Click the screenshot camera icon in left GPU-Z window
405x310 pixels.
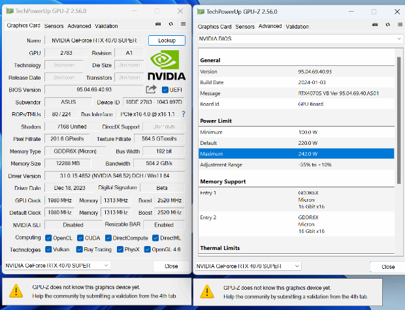(x=158, y=24)
